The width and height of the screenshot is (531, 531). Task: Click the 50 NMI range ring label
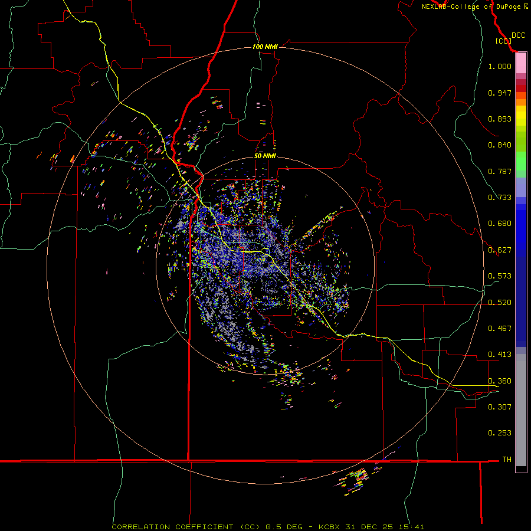click(265, 156)
